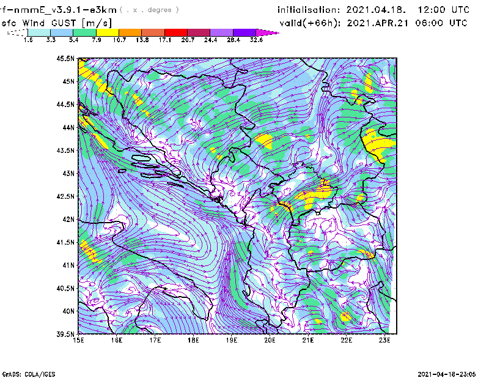Click the "45.5N" latitude label
The height and width of the screenshot is (378, 489).
[x=65, y=58]
